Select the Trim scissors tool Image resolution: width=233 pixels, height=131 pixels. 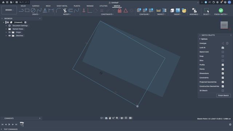point(65,11)
